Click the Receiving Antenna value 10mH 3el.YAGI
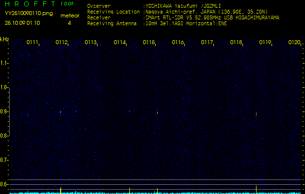This screenshot has width=305, height=194. pos(165,24)
